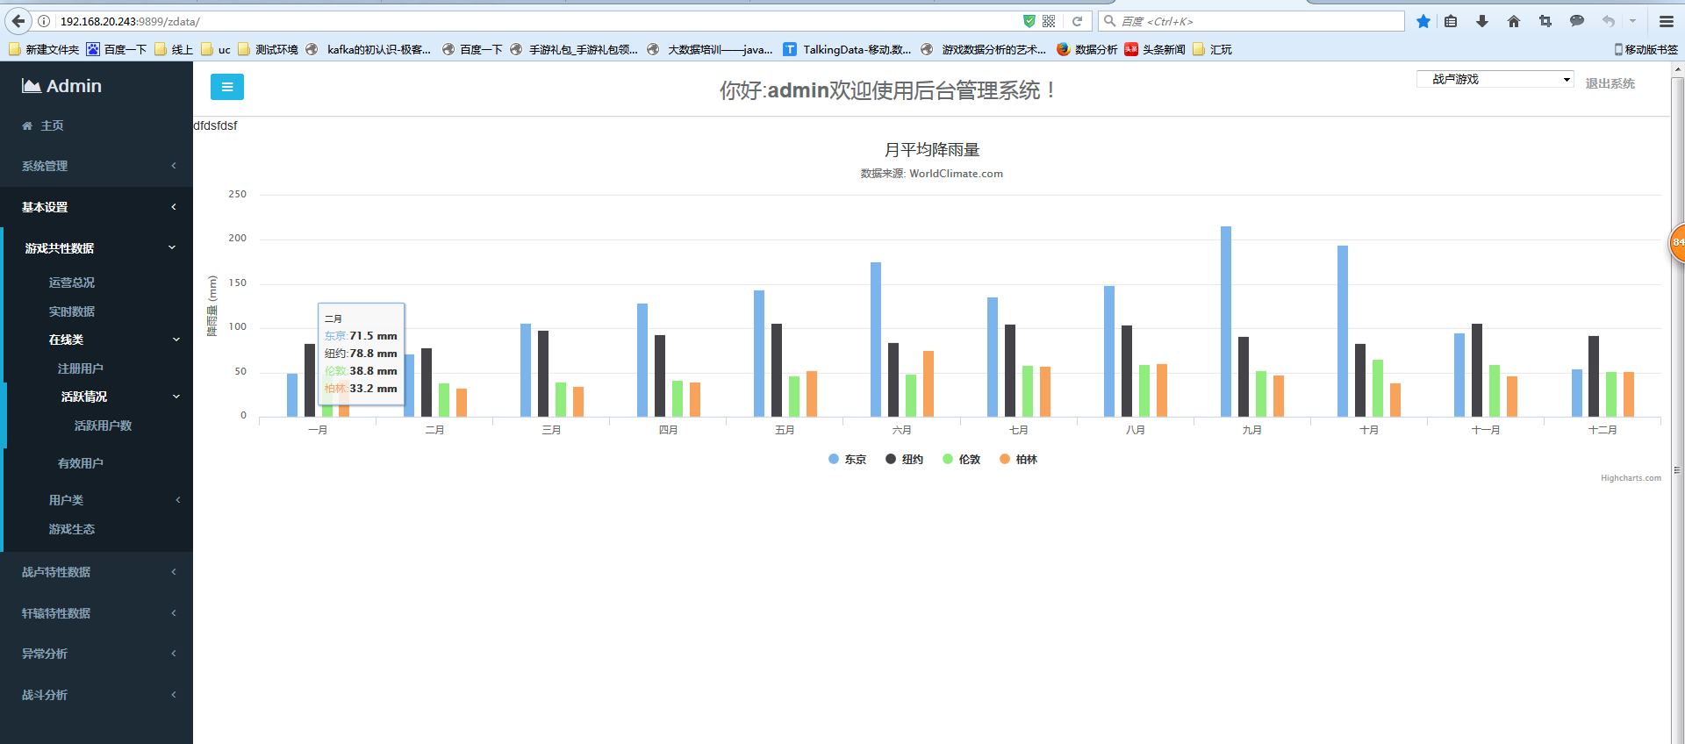Reload the page with the refresh icon

[x=1078, y=21]
